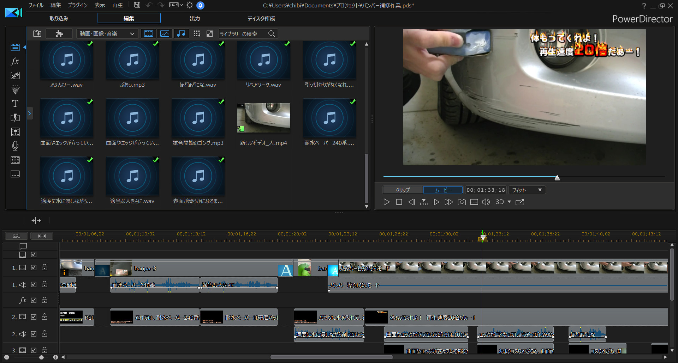The width and height of the screenshot is (678, 363).
Task: Open the Audio Mixing Room icon
Action: [x=15, y=132]
